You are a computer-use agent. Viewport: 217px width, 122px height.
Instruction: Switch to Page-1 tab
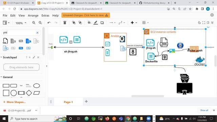68,102
